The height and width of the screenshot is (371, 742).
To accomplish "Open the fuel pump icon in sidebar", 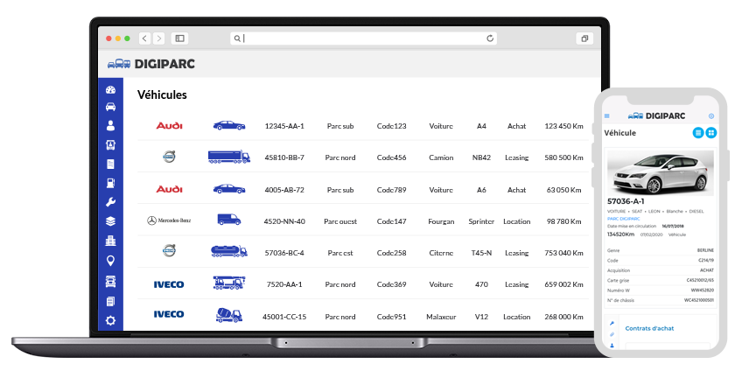I will point(110,183).
